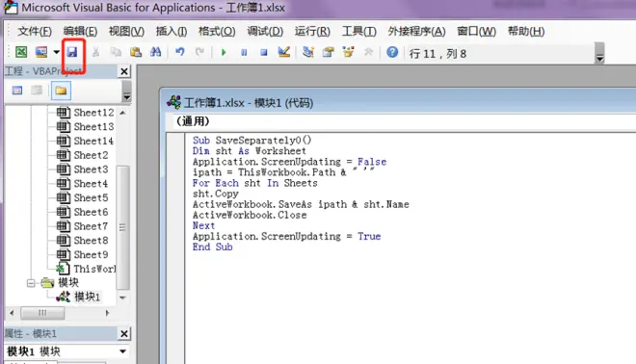Open the (通用) object combo box
The width and height of the screenshot is (636, 364).
pyautogui.click(x=404, y=121)
